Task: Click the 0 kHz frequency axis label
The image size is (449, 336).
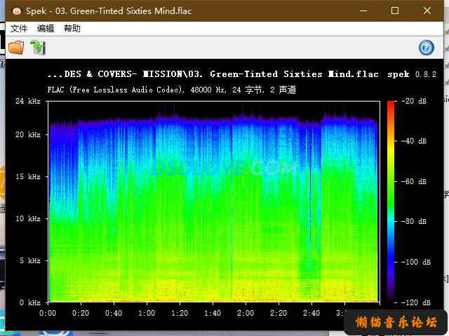Action: pos(30,302)
